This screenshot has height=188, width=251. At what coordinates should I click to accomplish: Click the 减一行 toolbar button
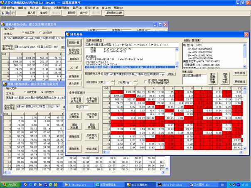(84, 13)
